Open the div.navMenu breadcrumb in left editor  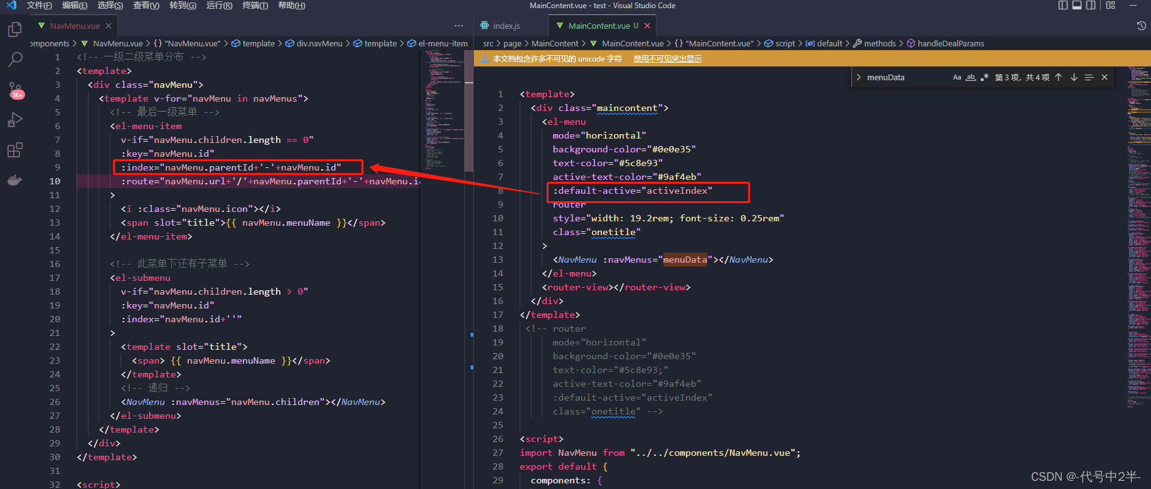pyautogui.click(x=314, y=43)
